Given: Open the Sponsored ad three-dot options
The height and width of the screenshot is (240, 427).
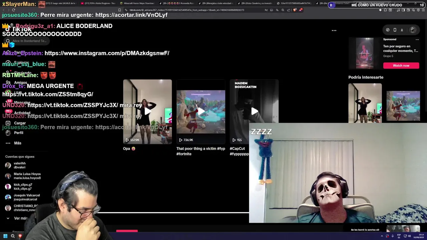Looking at the screenshot, I should click(x=417, y=39).
